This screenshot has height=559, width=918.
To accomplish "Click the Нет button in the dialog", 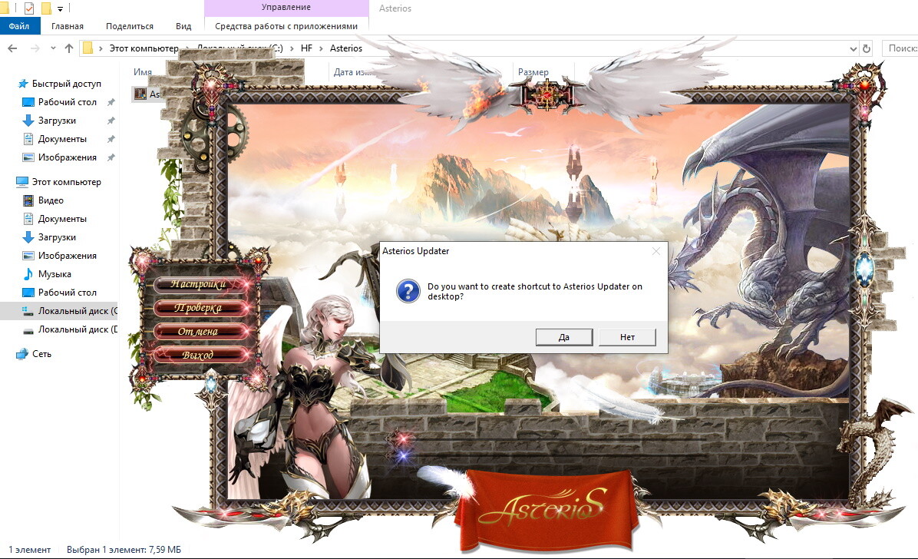I will click(627, 337).
